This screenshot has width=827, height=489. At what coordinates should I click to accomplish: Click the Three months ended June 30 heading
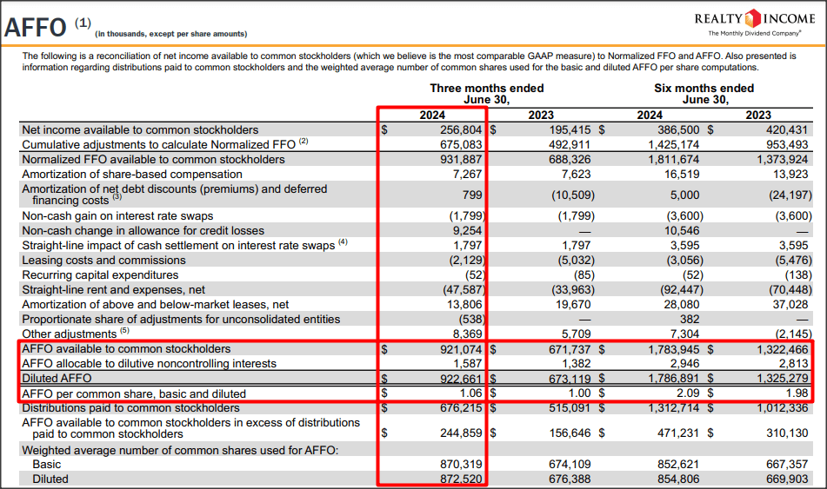coord(486,94)
